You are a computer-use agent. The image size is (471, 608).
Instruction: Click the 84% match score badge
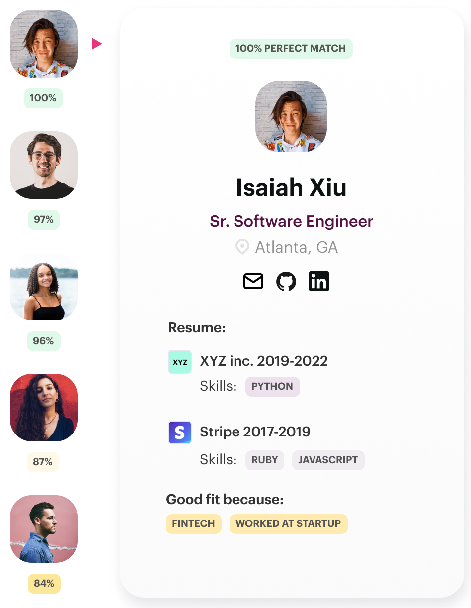tap(44, 583)
